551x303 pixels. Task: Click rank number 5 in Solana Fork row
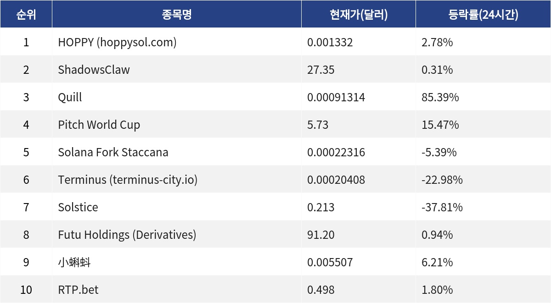pos(26,153)
